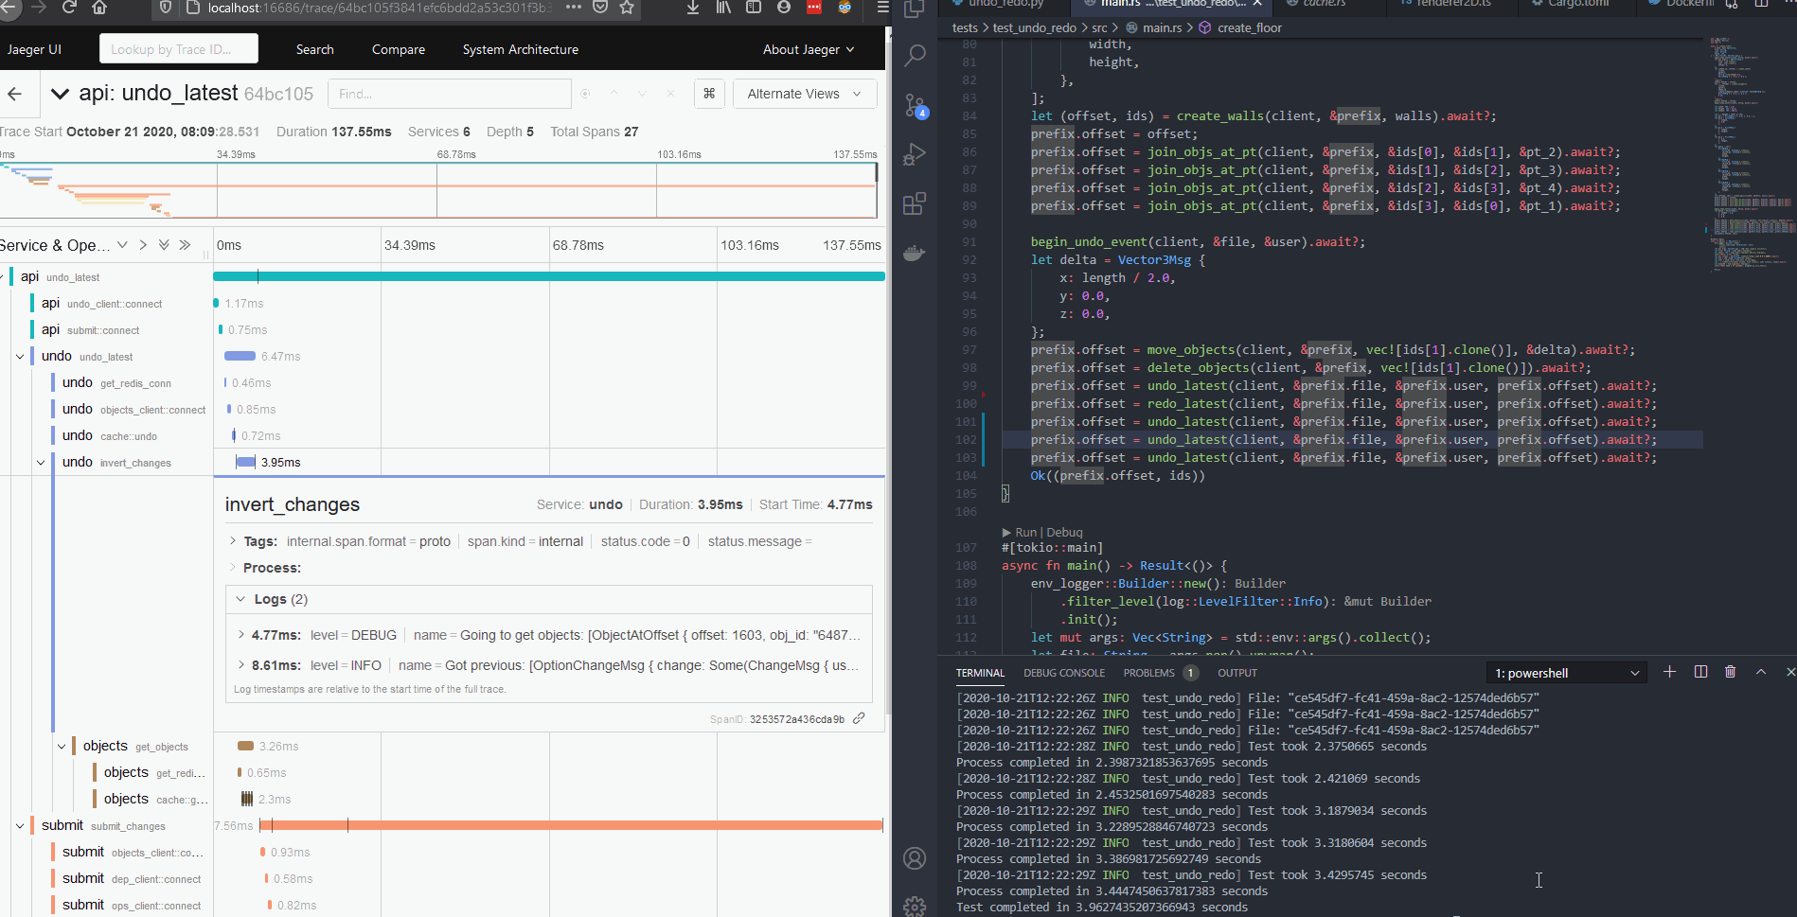
Task: Open Jaeger Search page
Action: pos(314,49)
